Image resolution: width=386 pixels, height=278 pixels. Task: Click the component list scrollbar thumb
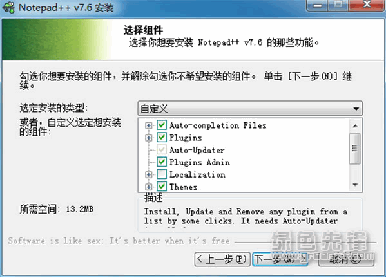(x=354, y=149)
